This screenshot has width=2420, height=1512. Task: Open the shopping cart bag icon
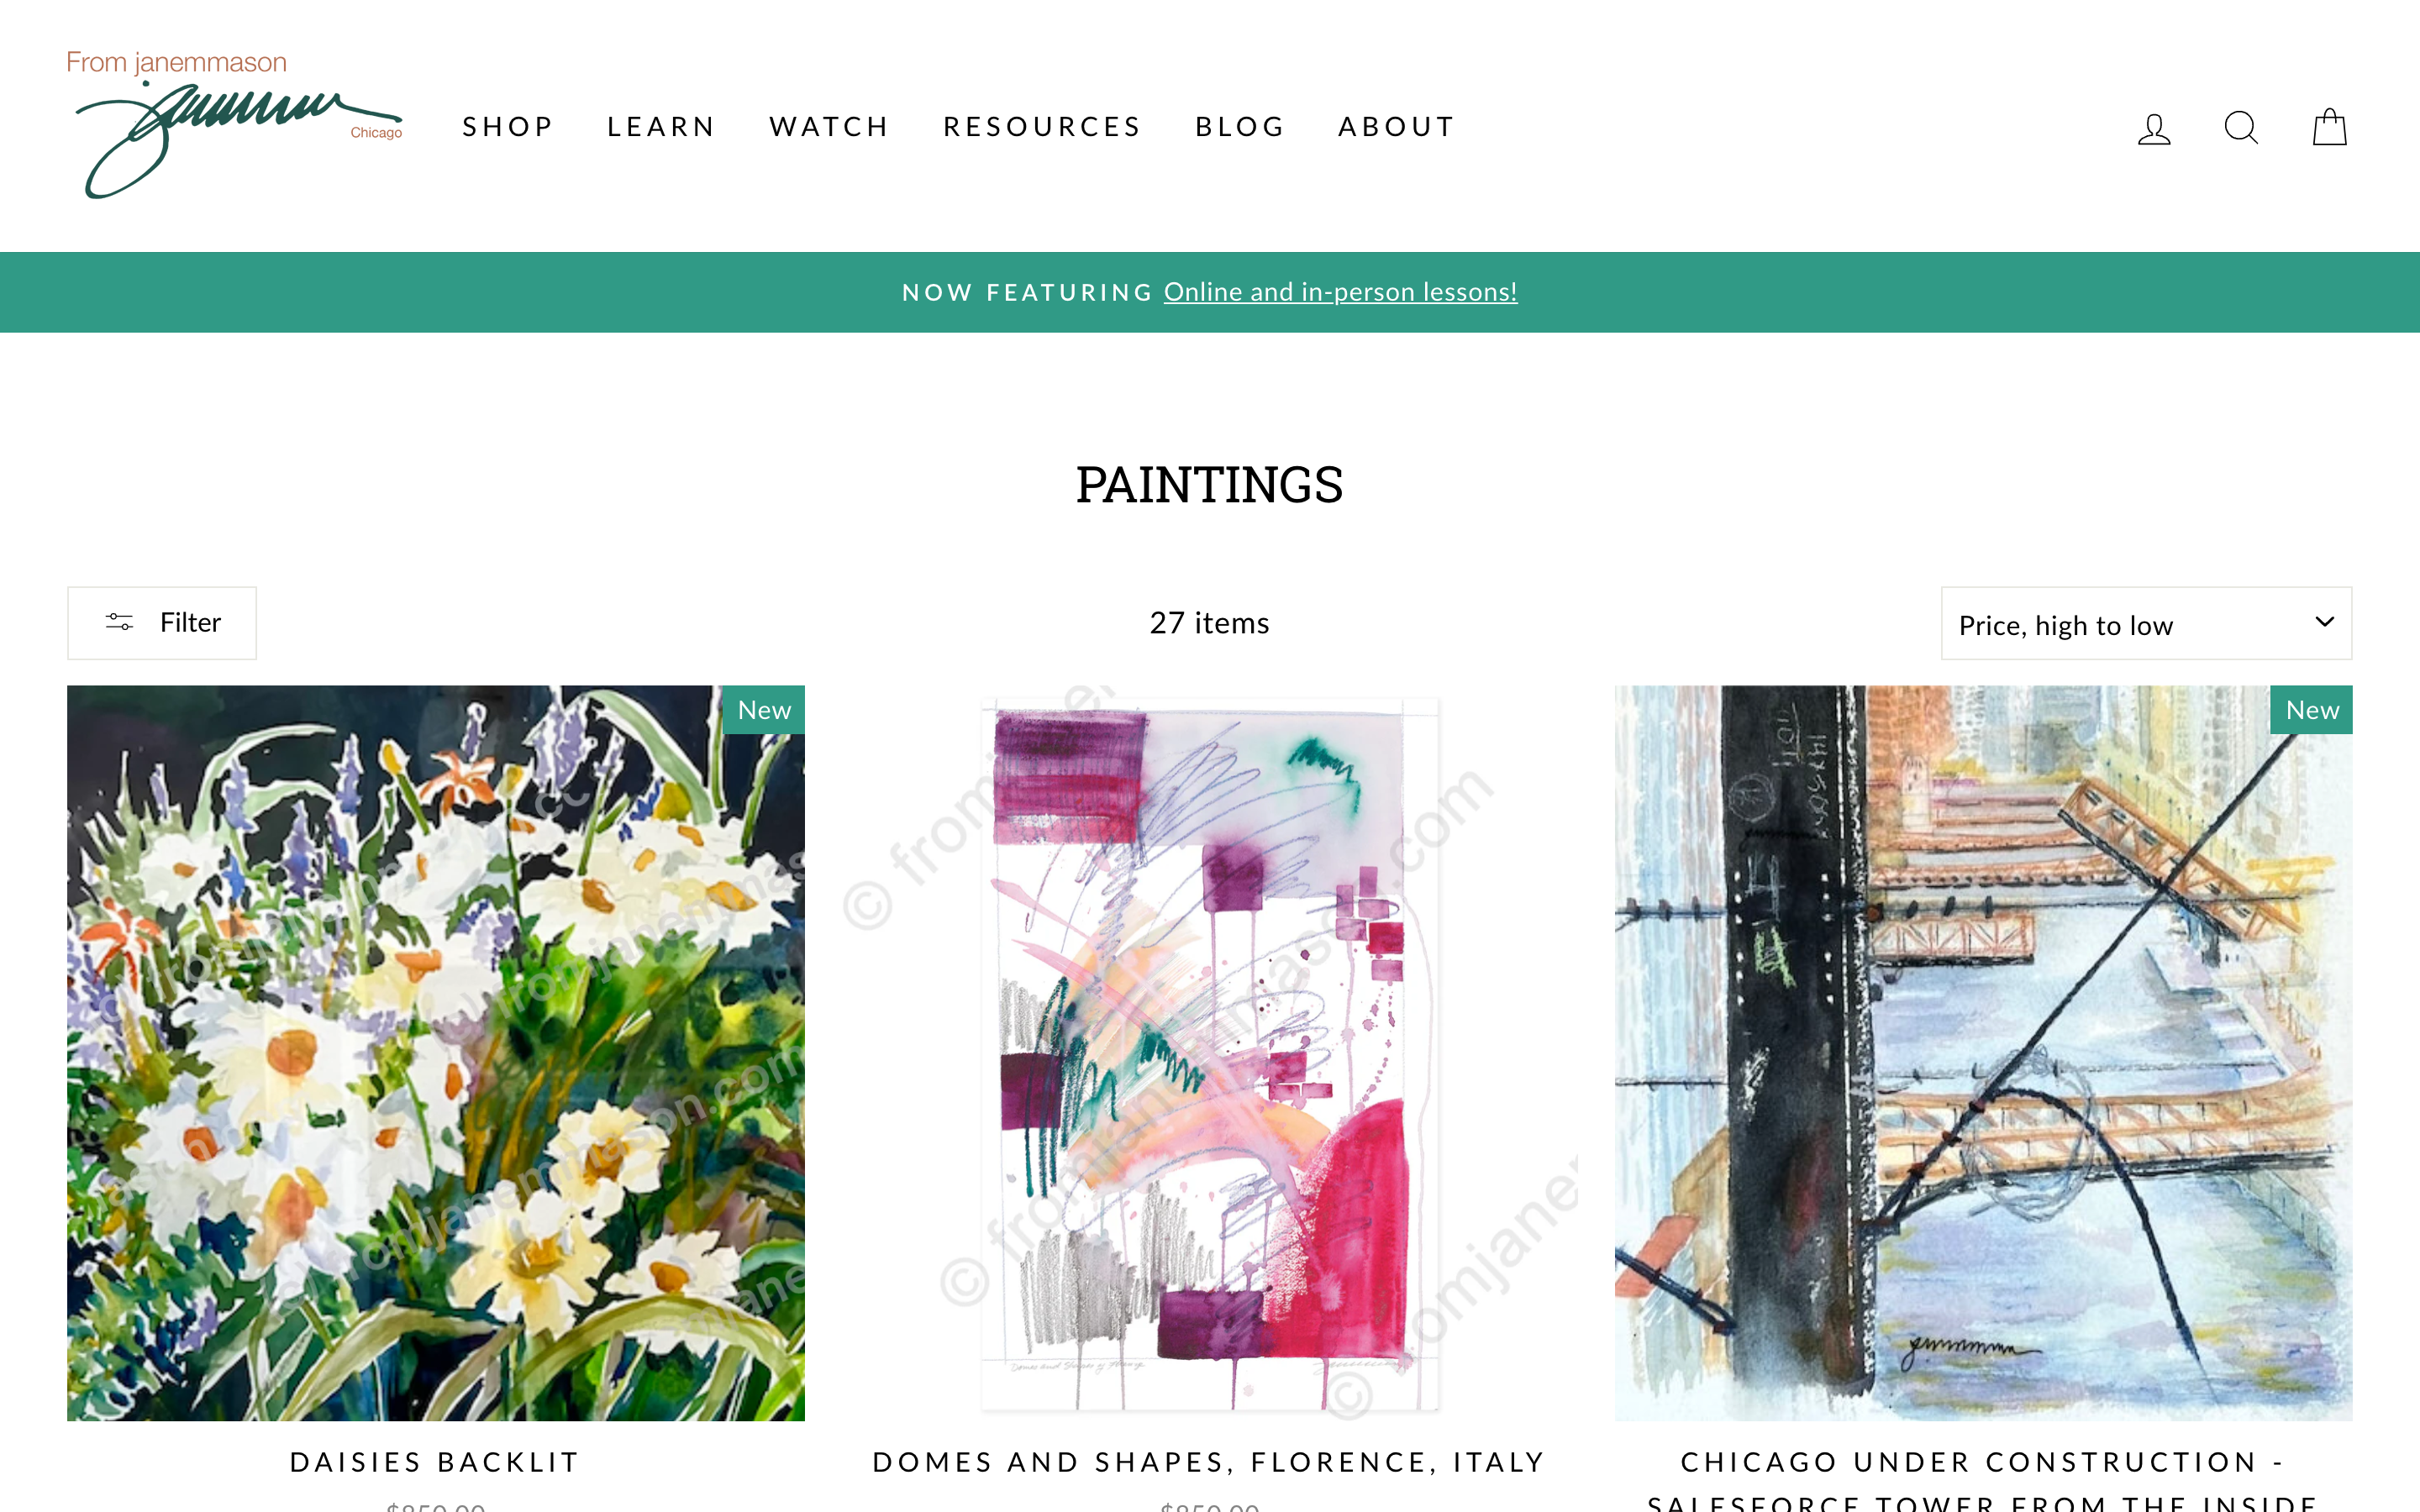(2329, 127)
